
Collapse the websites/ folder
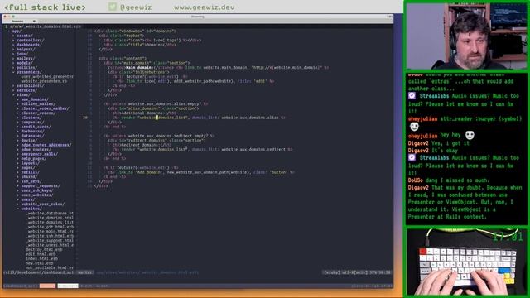point(31,209)
